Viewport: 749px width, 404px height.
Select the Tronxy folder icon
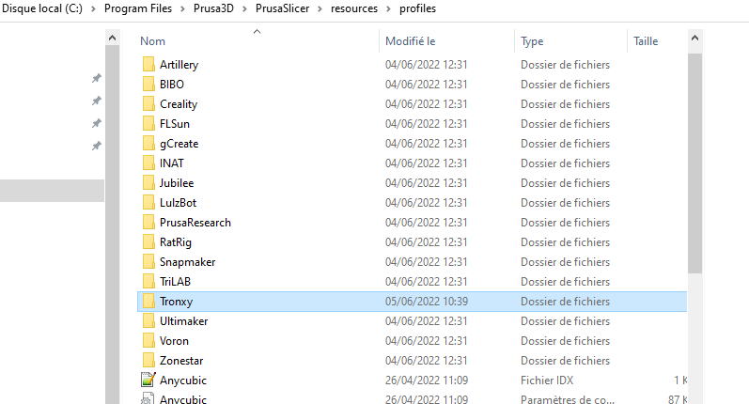pyautogui.click(x=148, y=302)
